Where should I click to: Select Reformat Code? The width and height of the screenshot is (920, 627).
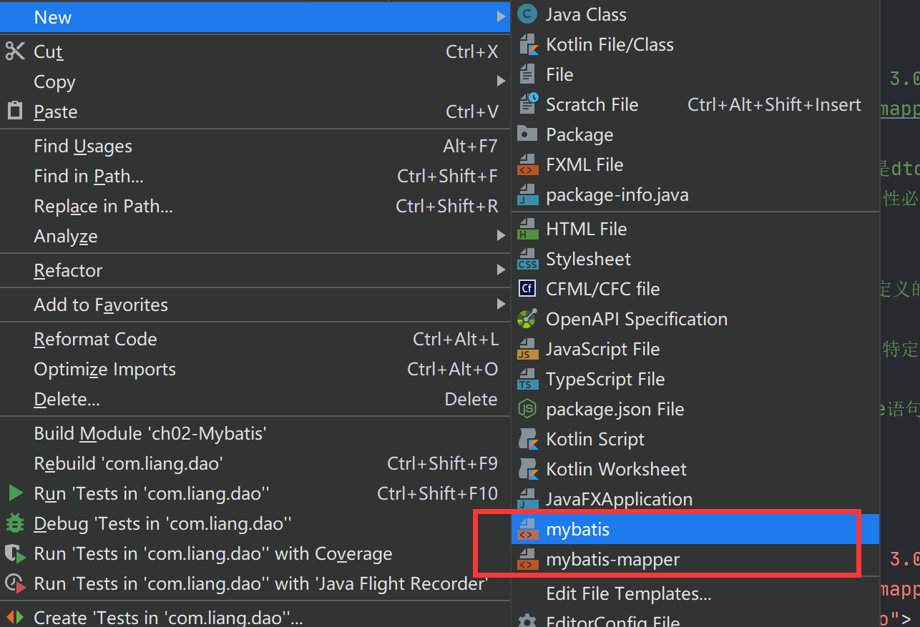tap(255, 339)
